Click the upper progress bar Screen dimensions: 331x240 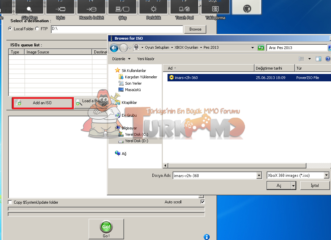[x=106, y=209]
